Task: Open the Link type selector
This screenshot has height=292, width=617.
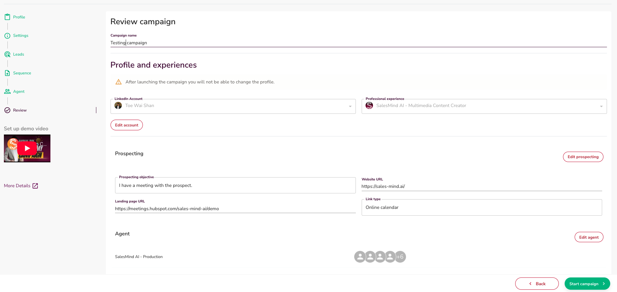Action: pos(482,208)
